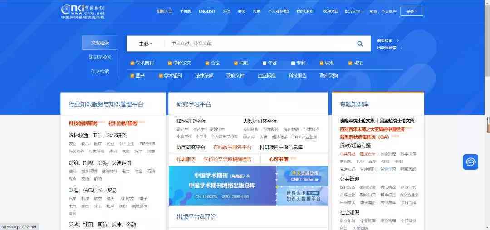Click the 作者服务 link
490x230 pixels.
[186, 159]
